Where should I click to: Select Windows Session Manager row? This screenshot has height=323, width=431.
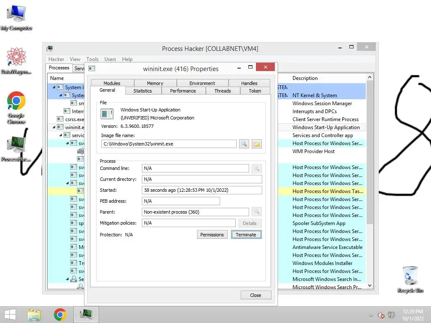(322, 103)
